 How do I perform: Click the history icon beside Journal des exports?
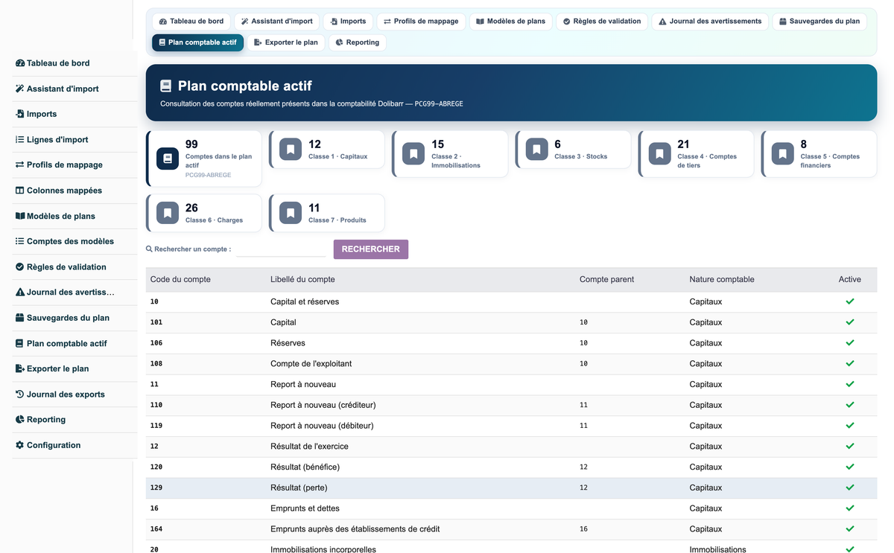coord(20,394)
